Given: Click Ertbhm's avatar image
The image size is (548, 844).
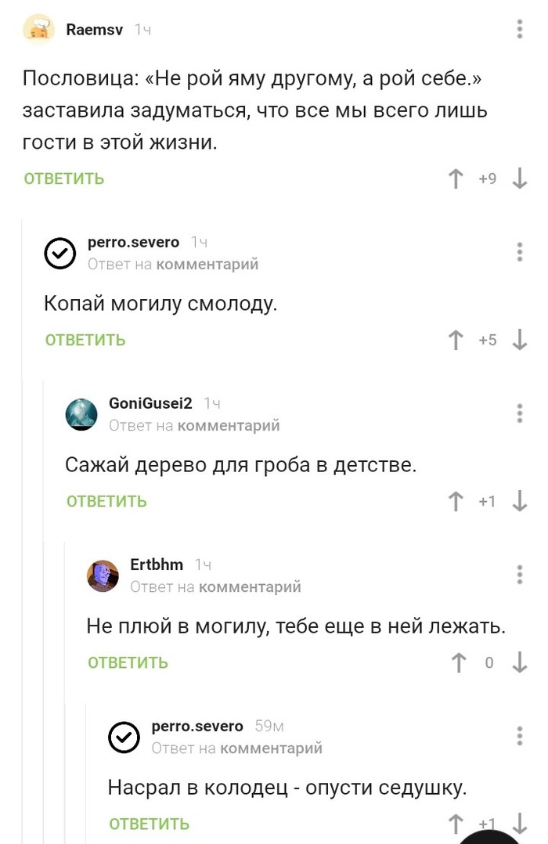Looking at the screenshot, I should point(103,576).
